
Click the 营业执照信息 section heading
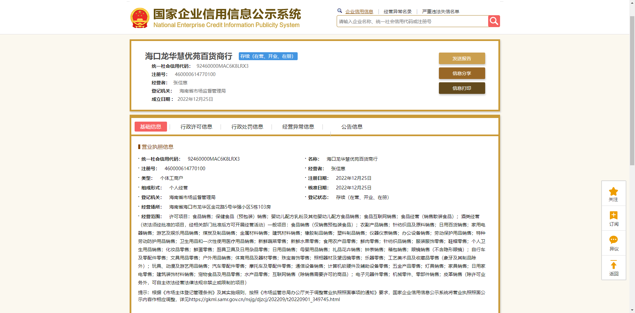[157, 147]
